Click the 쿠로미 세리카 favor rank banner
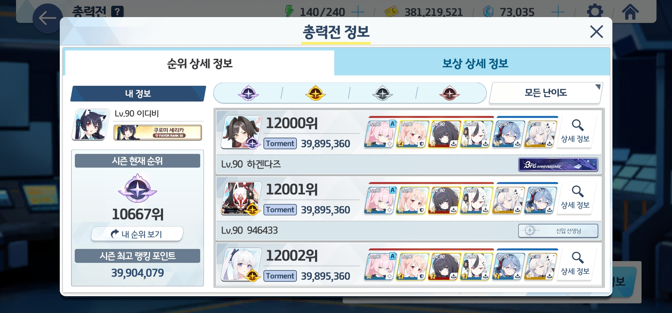This screenshot has height=313, width=672. tap(158, 132)
